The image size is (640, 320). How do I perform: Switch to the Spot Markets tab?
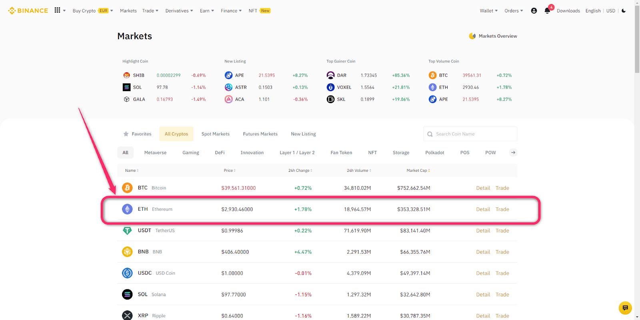(216, 134)
